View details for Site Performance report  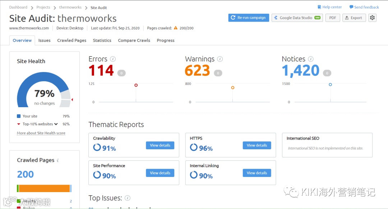tap(160, 173)
